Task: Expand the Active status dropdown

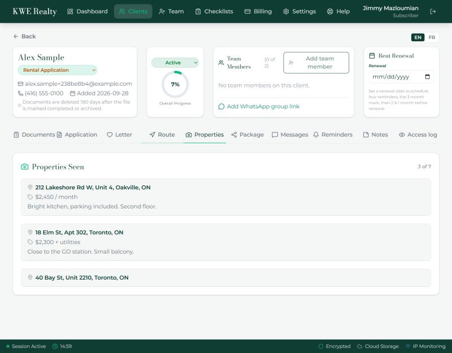Action: [175, 63]
